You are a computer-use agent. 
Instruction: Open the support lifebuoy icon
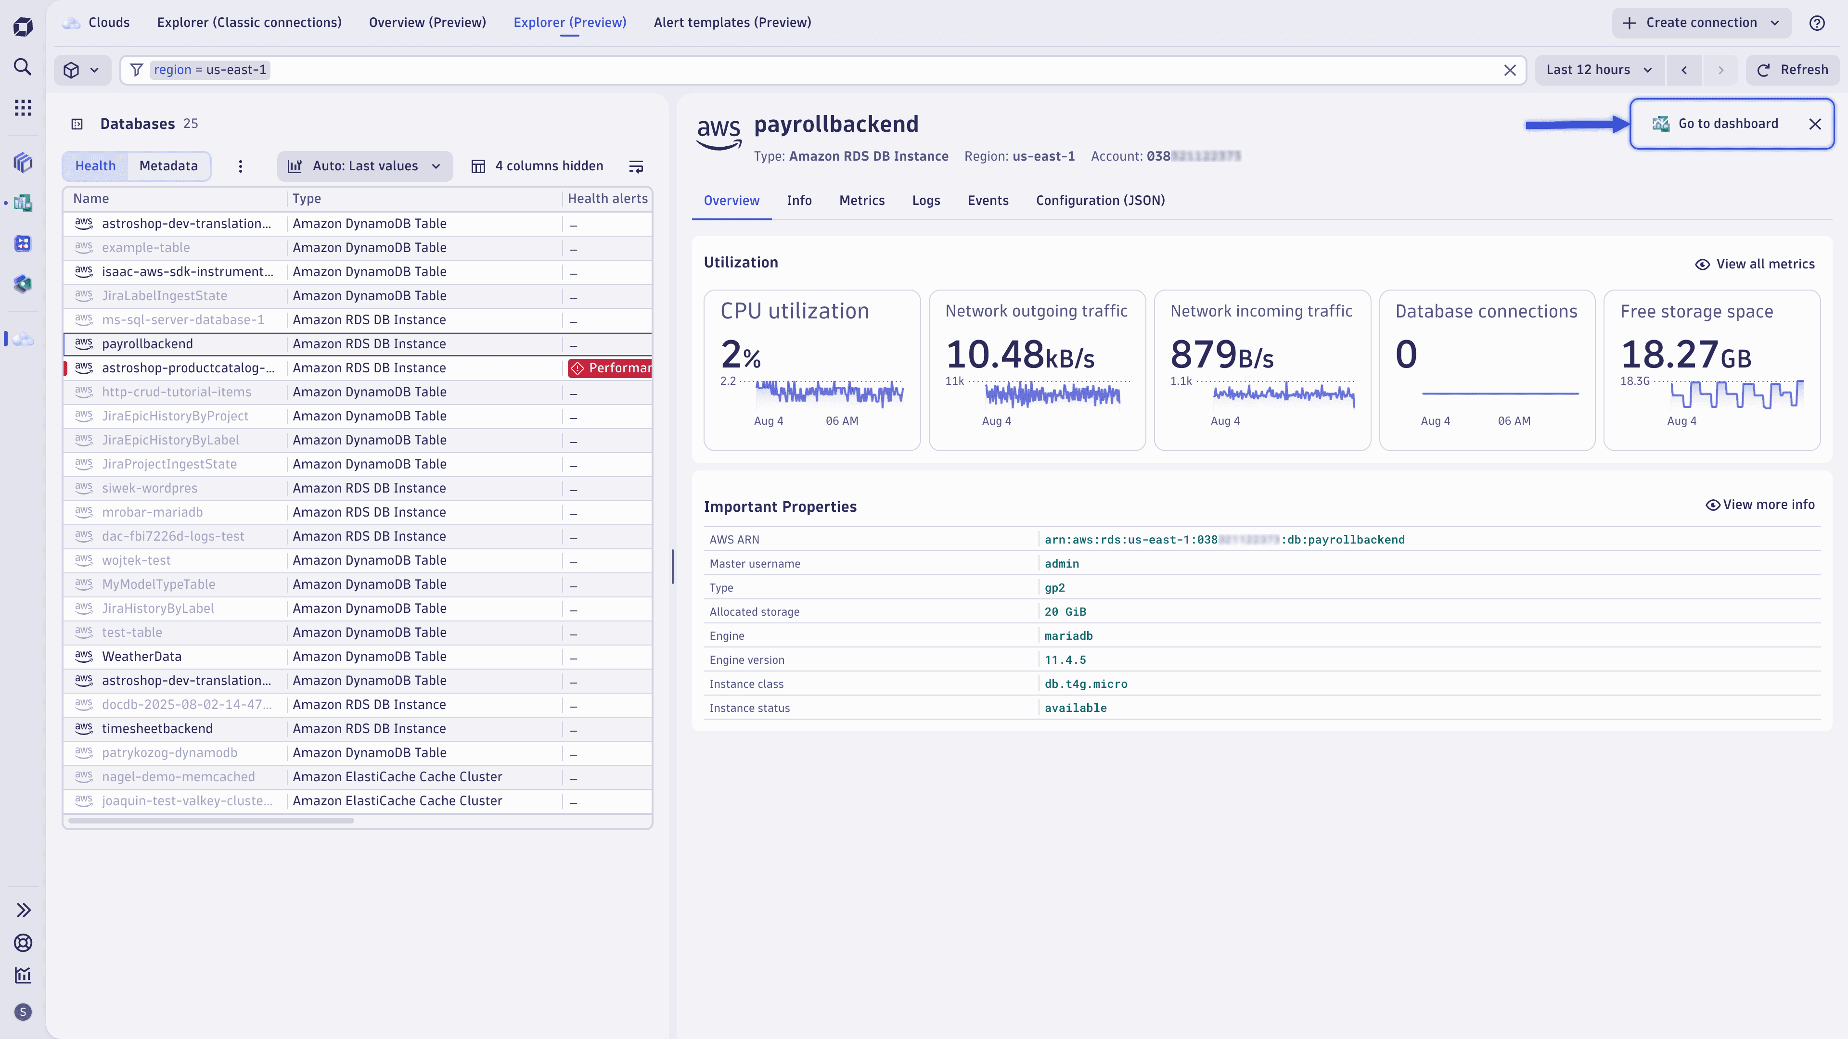[23, 942]
